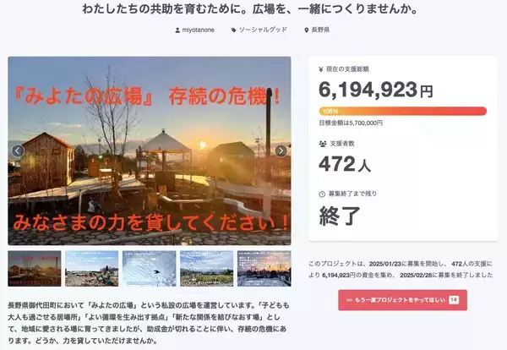Click the main project image みよたの広場
The image size is (507, 350).
point(150,127)
